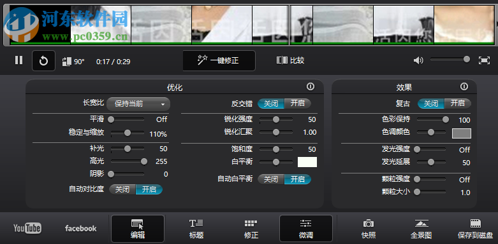Share to YouTube

(x=27, y=228)
